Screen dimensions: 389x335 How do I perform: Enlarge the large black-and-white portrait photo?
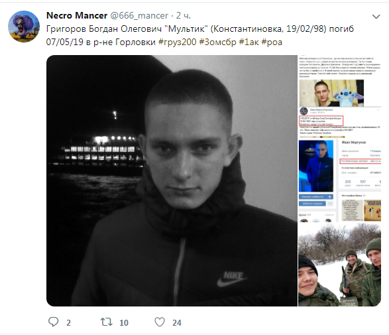(172, 180)
